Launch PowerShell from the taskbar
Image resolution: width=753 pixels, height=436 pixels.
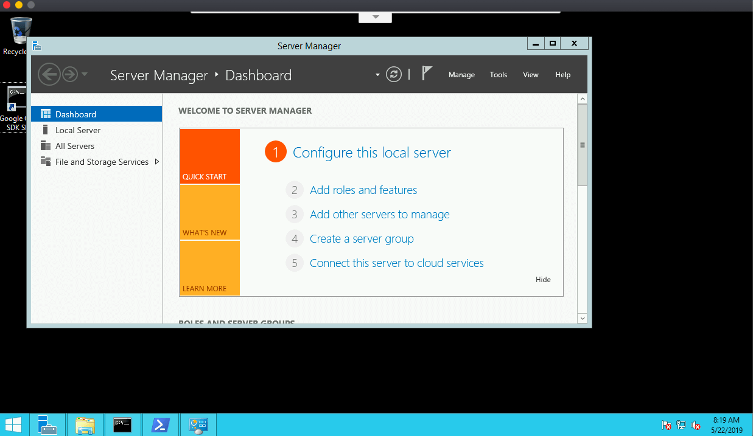point(160,424)
